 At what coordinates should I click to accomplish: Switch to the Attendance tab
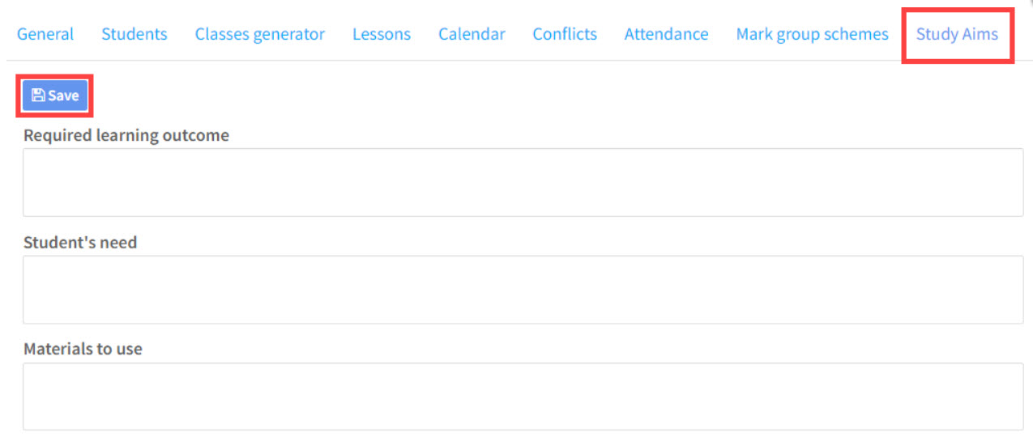[x=666, y=34]
